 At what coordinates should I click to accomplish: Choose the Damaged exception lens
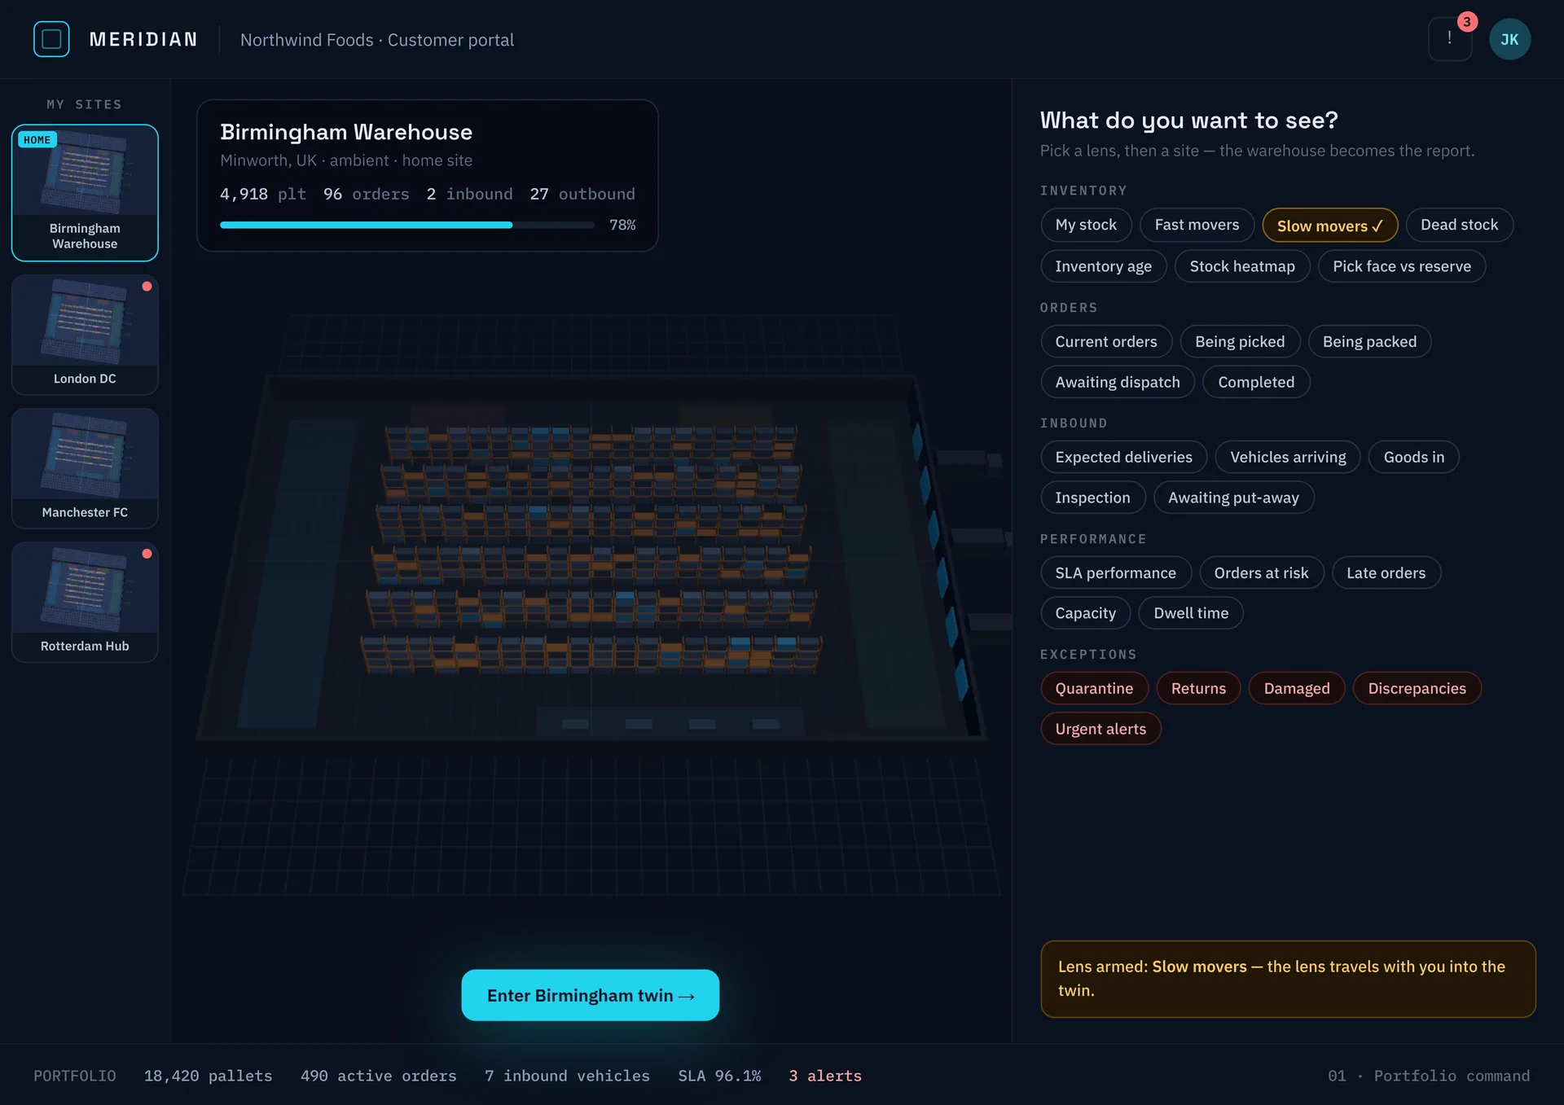pyautogui.click(x=1296, y=688)
